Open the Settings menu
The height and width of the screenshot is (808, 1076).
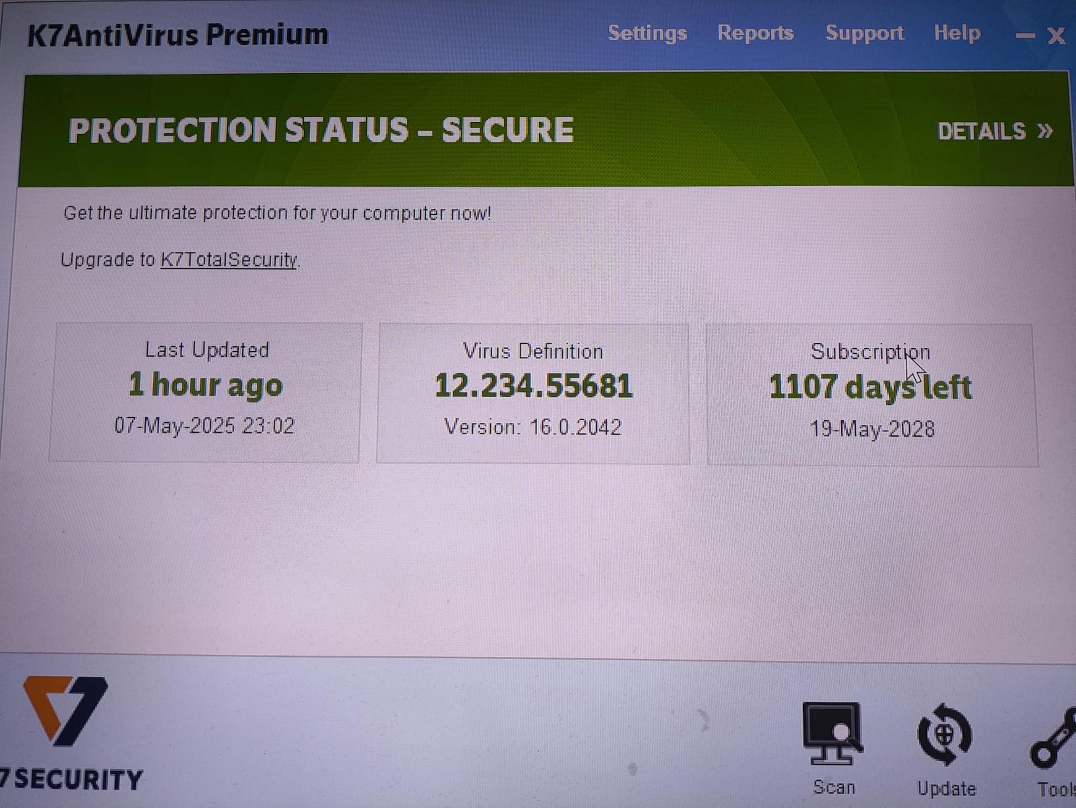pos(647,33)
